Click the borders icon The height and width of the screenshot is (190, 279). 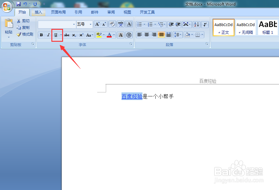tap(197, 35)
